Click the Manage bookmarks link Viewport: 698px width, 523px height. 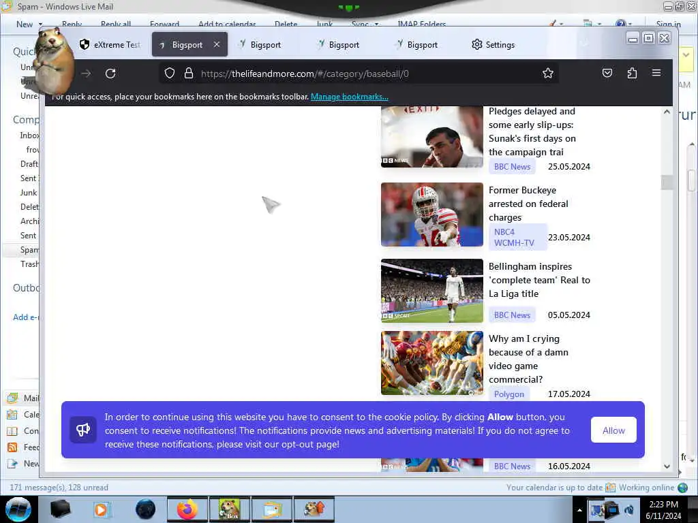[x=350, y=97]
